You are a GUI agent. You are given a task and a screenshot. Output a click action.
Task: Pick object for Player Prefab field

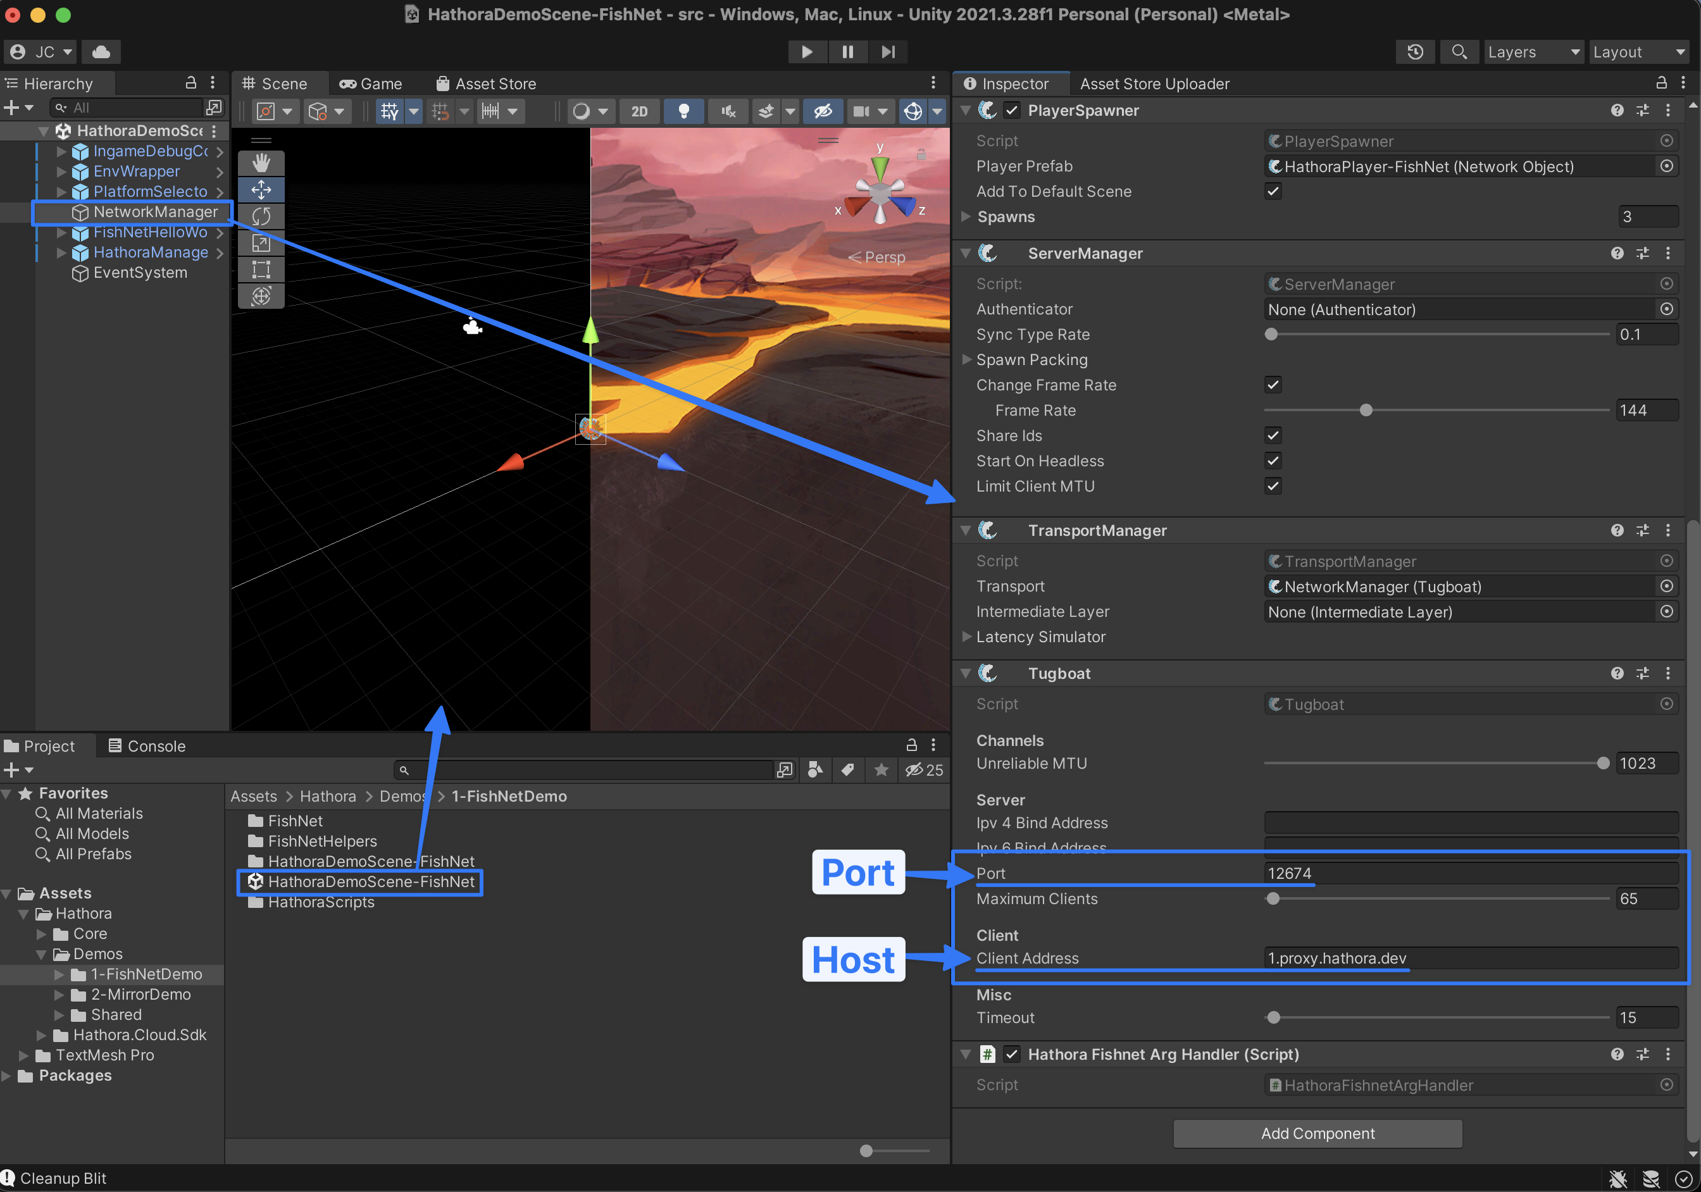point(1666,166)
